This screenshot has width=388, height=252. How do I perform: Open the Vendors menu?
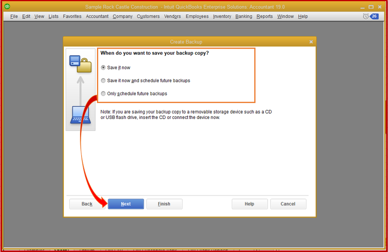pos(172,16)
